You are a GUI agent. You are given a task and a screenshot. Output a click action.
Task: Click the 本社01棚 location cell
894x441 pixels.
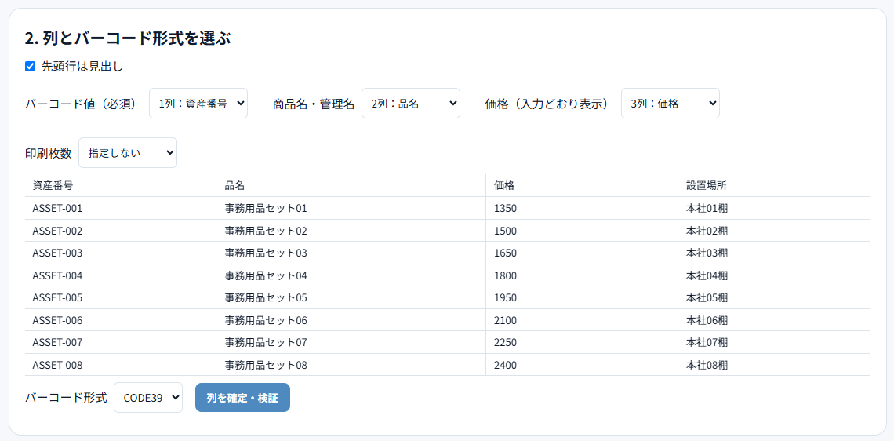pyautogui.click(x=774, y=208)
